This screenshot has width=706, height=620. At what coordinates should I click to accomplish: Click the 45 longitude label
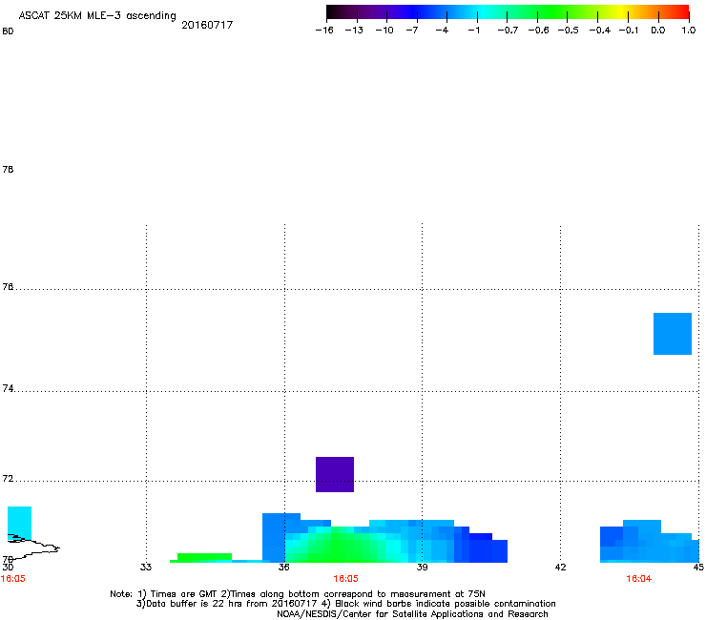click(x=698, y=568)
